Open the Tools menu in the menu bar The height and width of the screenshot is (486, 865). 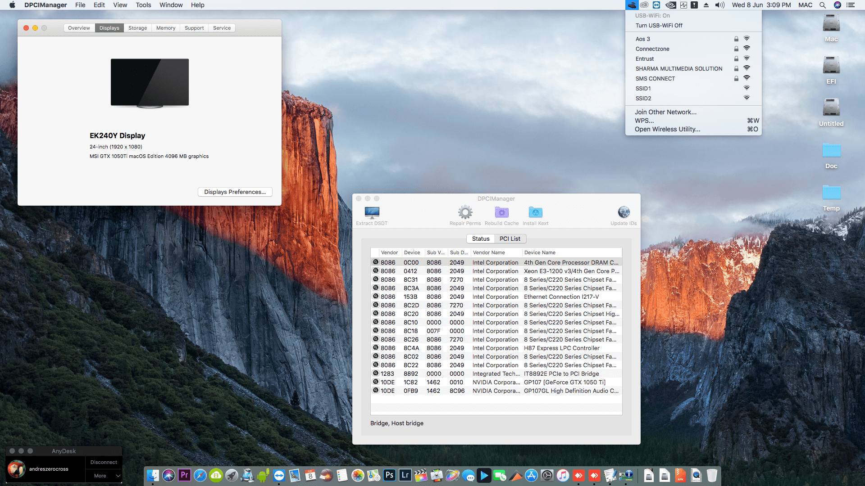click(x=143, y=5)
